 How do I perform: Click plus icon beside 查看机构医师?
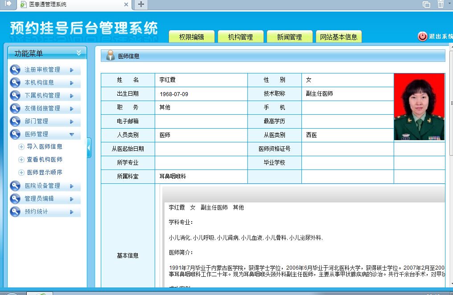(x=21, y=160)
